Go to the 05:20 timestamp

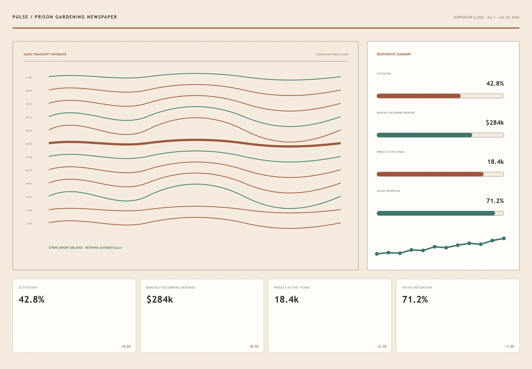click(29, 131)
